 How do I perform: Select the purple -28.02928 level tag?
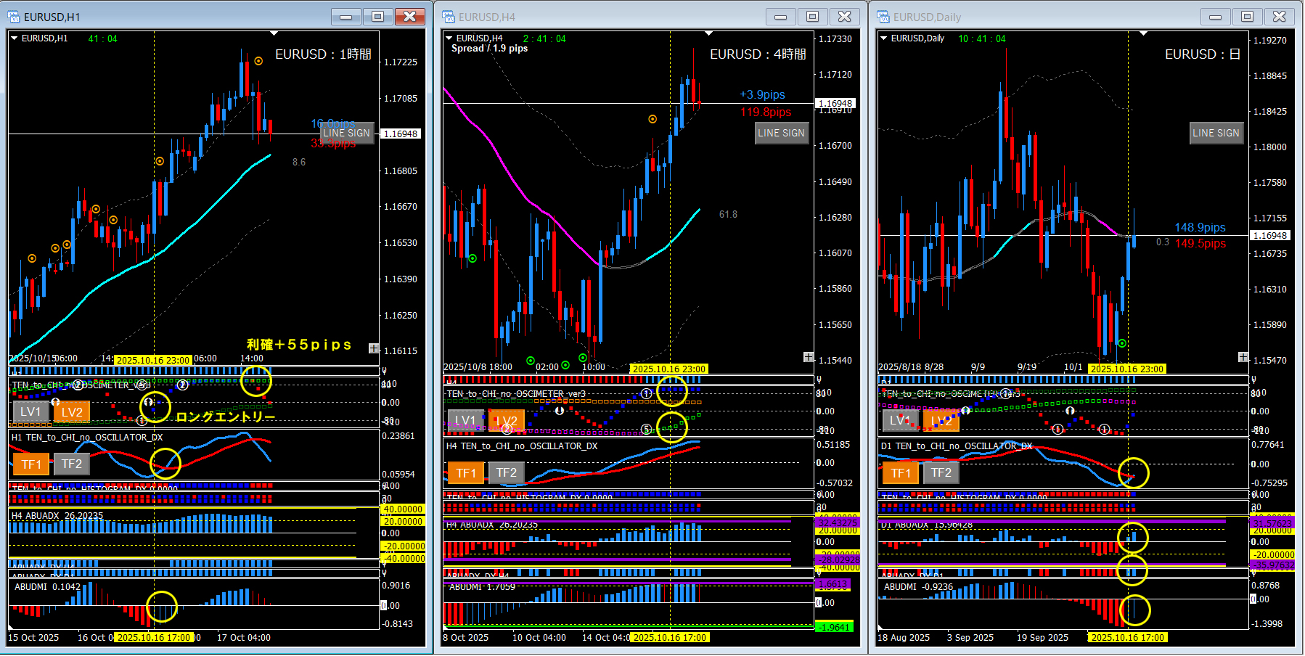click(x=838, y=559)
